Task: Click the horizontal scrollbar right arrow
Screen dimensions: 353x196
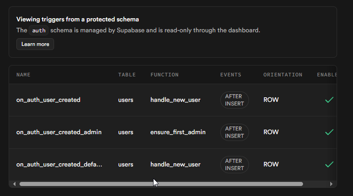Action: coord(331,184)
